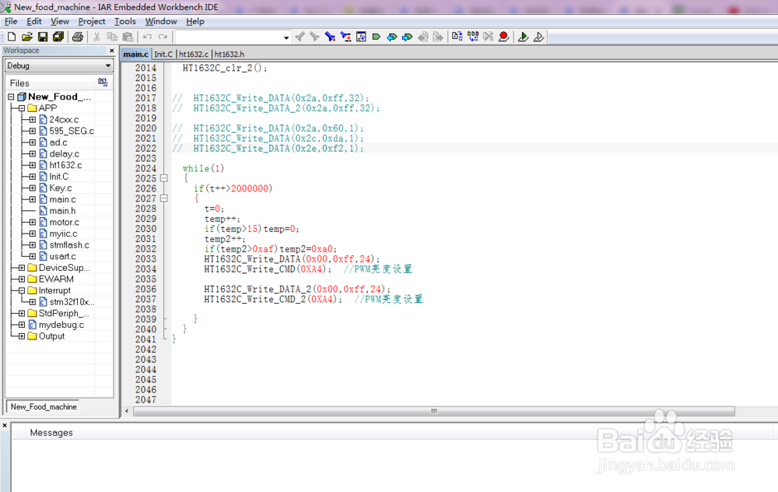This screenshot has height=492, width=778.
Task: Expand the StdPeriph_... folder
Action: point(21,313)
